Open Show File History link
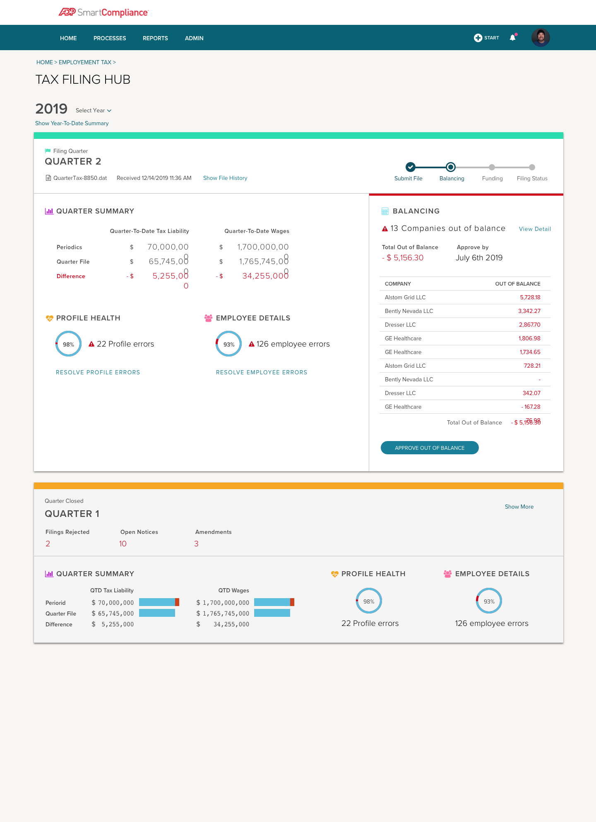Viewport: 596px width, 822px height. click(x=225, y=178)
